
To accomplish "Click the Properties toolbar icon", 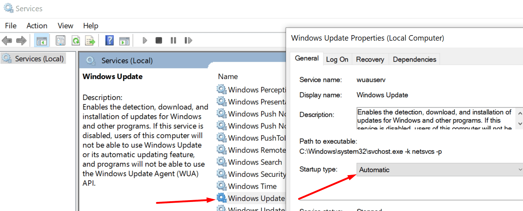I will pyautogui.click(x=60, y=40).
